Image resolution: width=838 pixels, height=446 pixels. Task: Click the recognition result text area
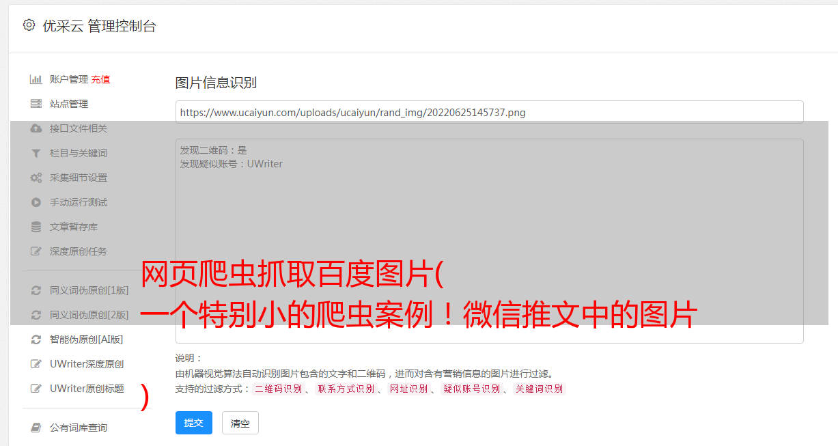click(489, 240)
